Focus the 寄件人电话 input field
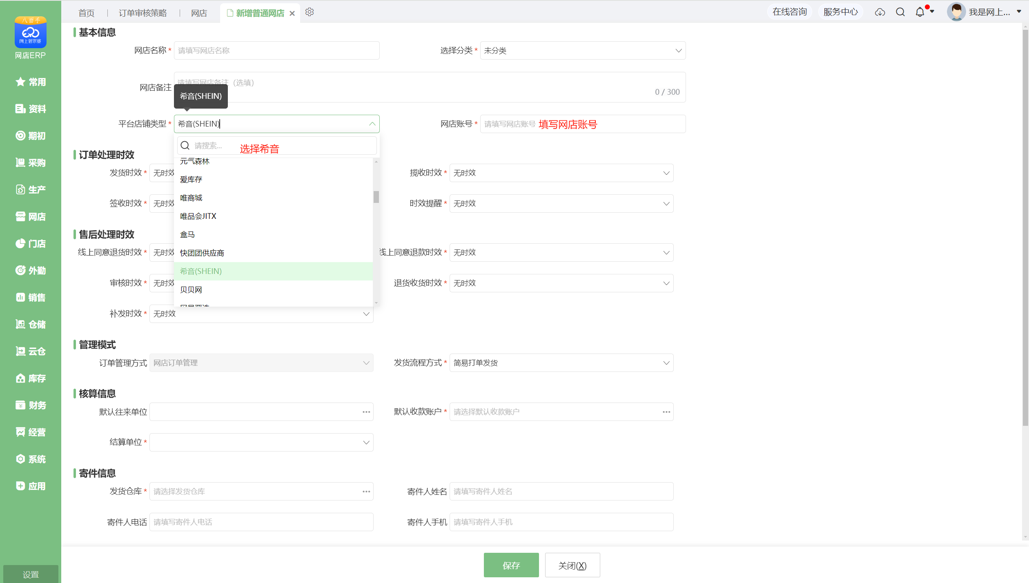The image size is (1029, 583). (261, 522)
